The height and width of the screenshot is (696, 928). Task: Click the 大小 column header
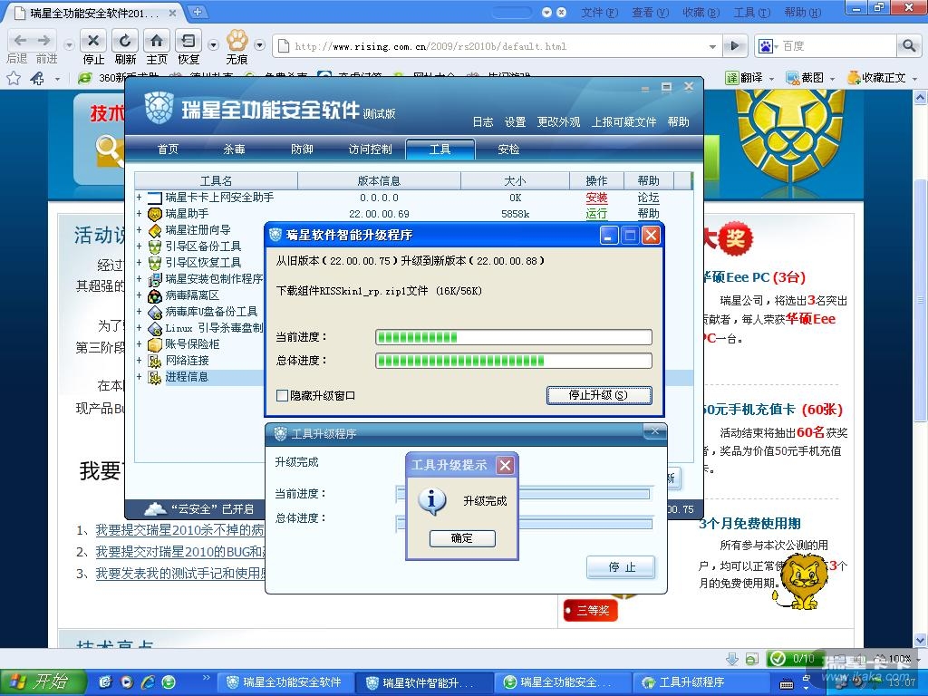coord(515,180)
